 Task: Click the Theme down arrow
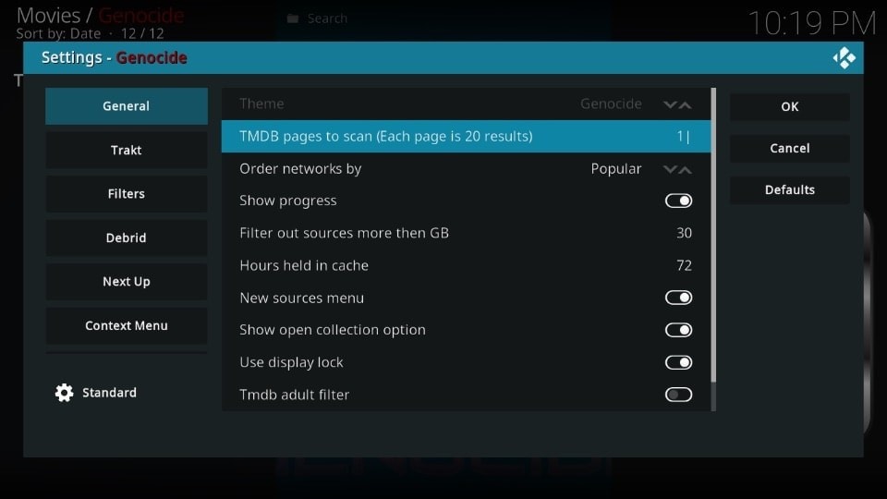(670, 104)
